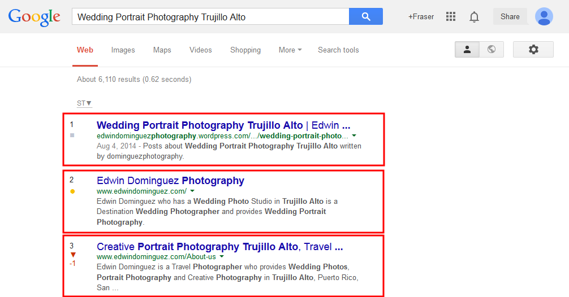Click the www.edwindominguez.com/About-us URL text
This screenshot has width=569, height=297.
(156, 256)
